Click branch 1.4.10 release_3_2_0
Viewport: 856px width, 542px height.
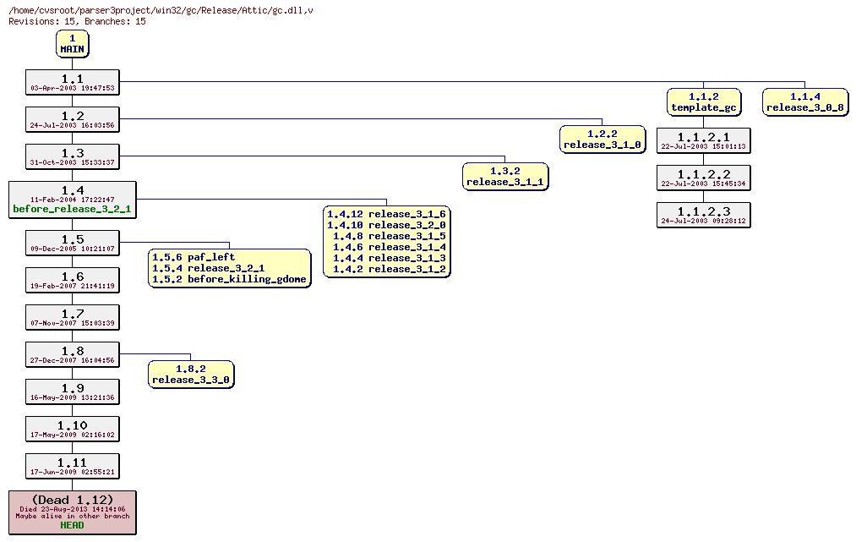[386, 225]
